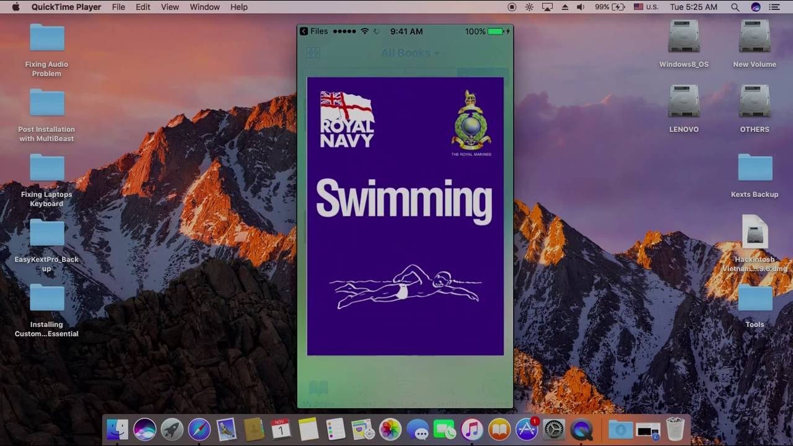Open App Store icon with badge
This screenshot has height=446, width=793.
(x=527, y=429)
